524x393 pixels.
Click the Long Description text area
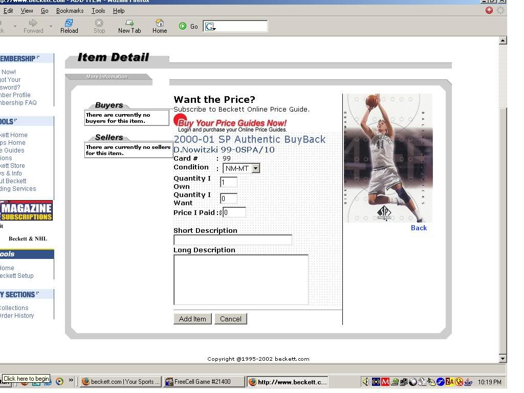[x=241, y=280]
